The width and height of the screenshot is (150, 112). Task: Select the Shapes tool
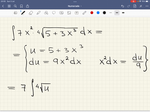click(x=46, y=13)
